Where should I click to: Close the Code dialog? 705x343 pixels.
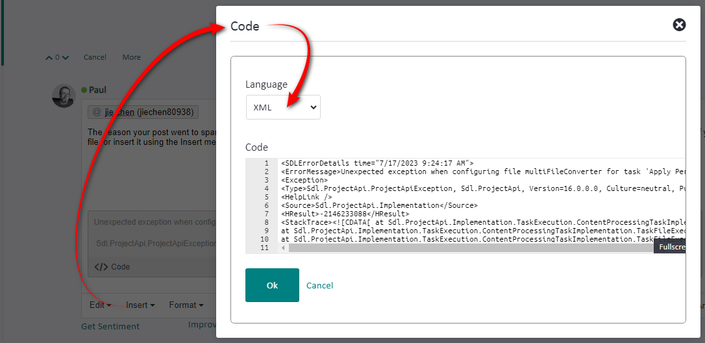pyautogui.click(x=679, y=25)
